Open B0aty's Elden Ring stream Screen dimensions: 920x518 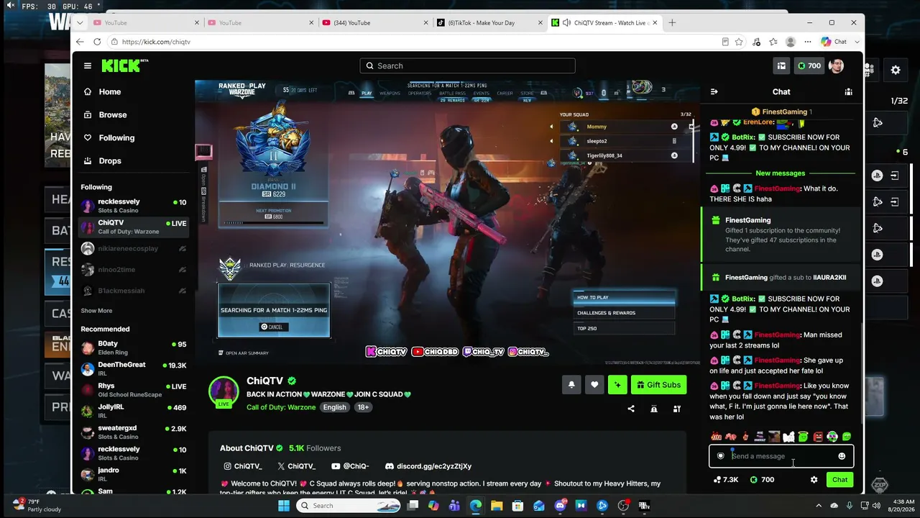click(x=134, y=348)
